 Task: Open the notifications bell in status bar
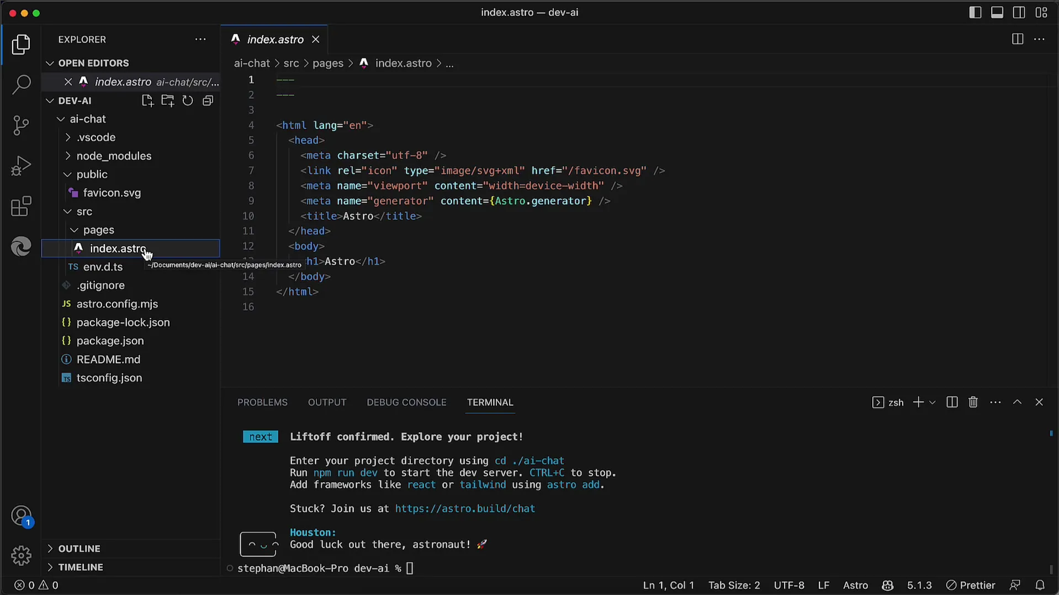(1040, 585)
